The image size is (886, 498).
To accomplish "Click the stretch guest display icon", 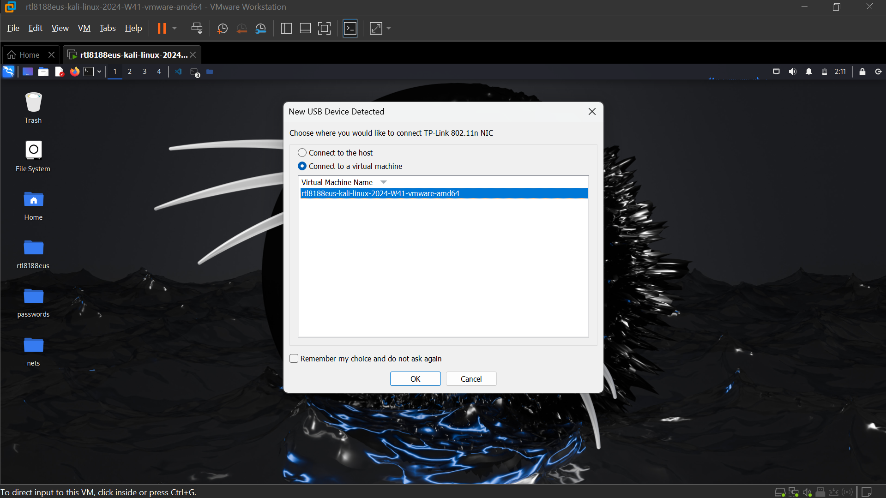I will [x=376, y=29].
